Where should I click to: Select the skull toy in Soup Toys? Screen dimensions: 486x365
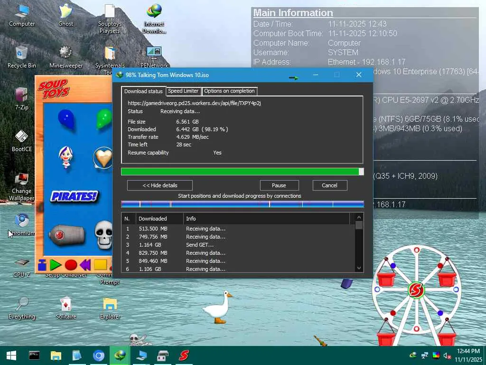point(104,235)
